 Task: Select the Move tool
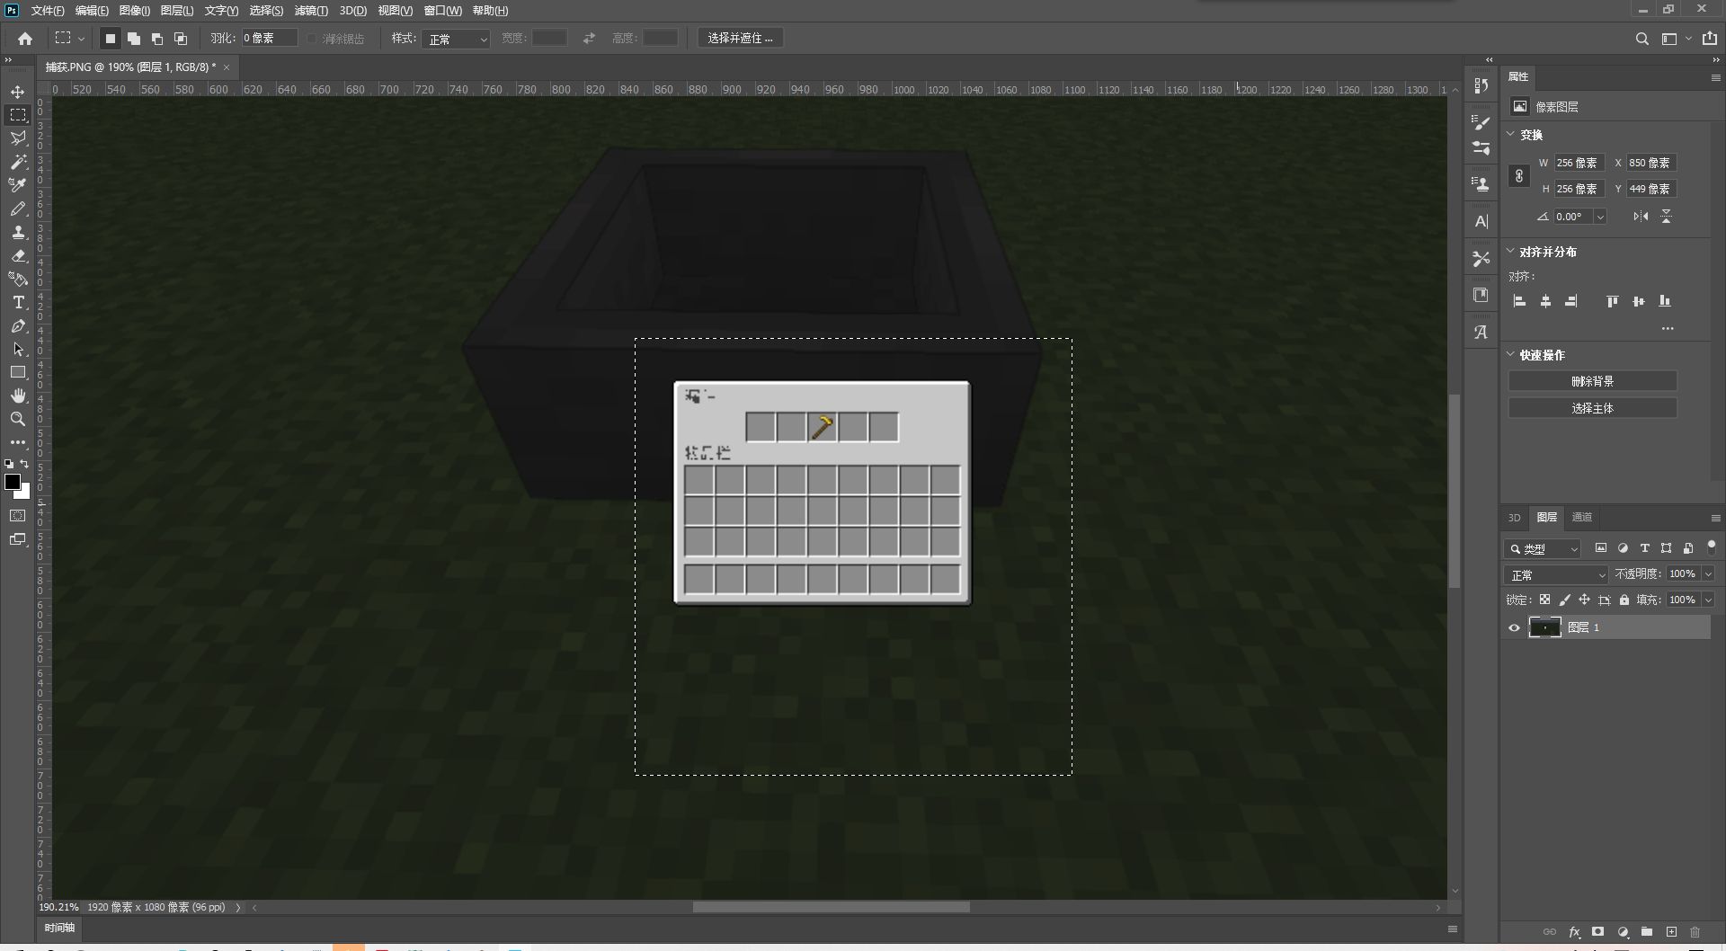[x=17, y=92]
